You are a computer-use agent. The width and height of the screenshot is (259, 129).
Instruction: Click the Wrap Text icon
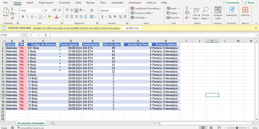[x=92, y=10]
